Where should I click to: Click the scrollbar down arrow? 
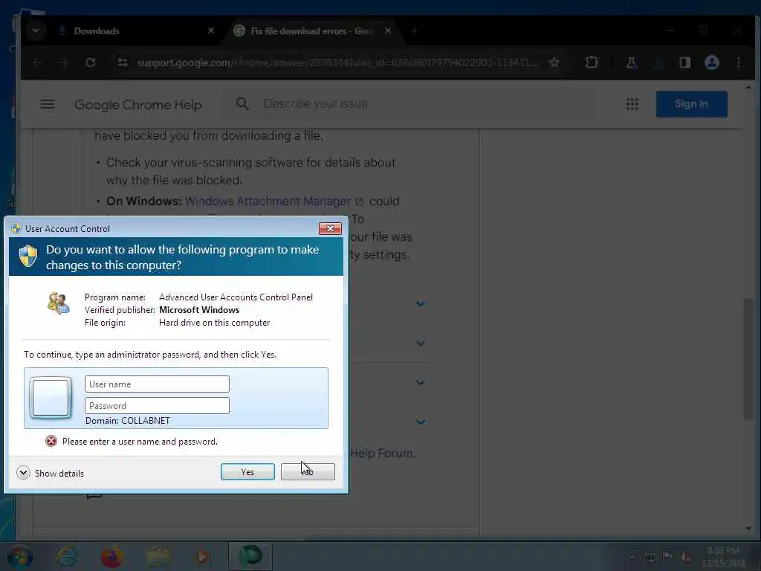[x=749, y=529]
